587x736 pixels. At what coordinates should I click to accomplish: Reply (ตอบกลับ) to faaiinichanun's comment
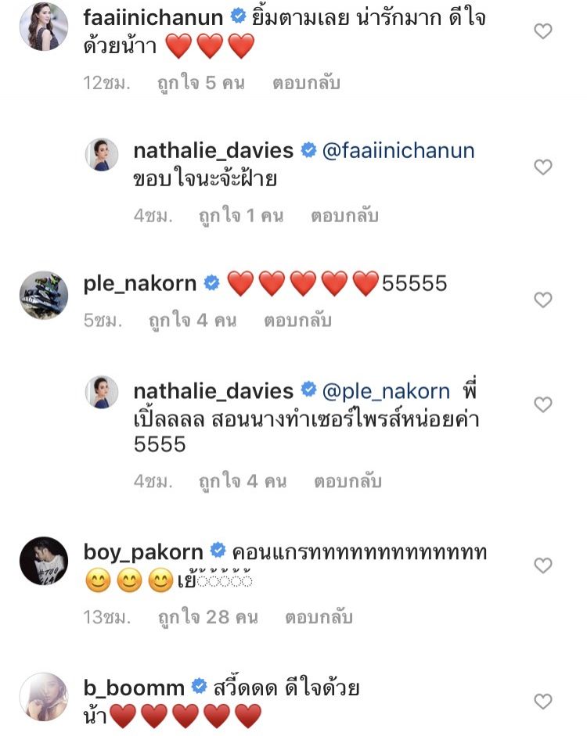(x=306, y=83)
